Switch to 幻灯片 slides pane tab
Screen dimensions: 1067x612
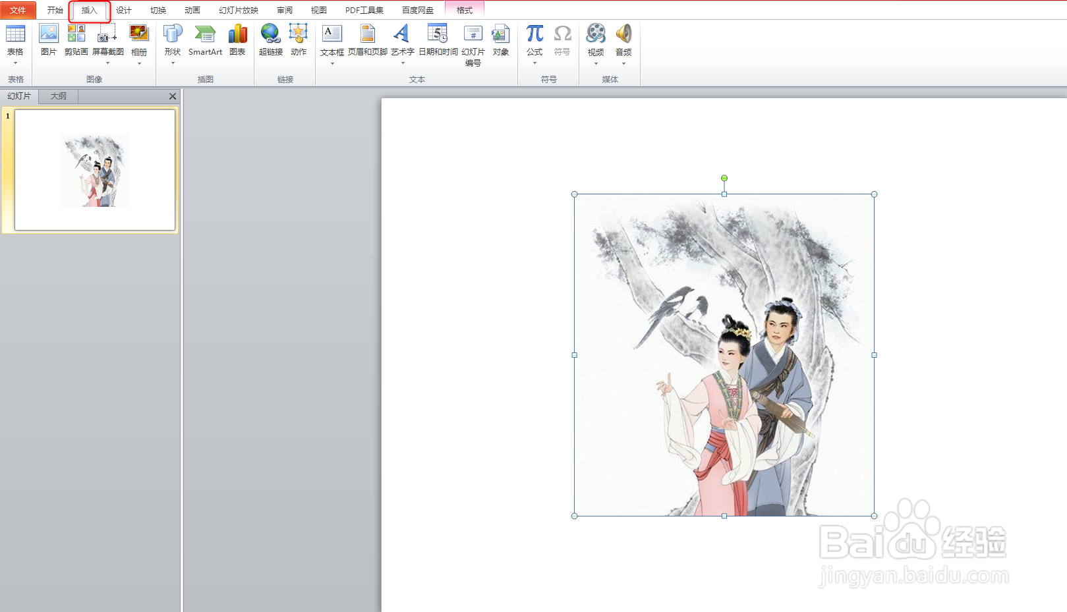19,96
